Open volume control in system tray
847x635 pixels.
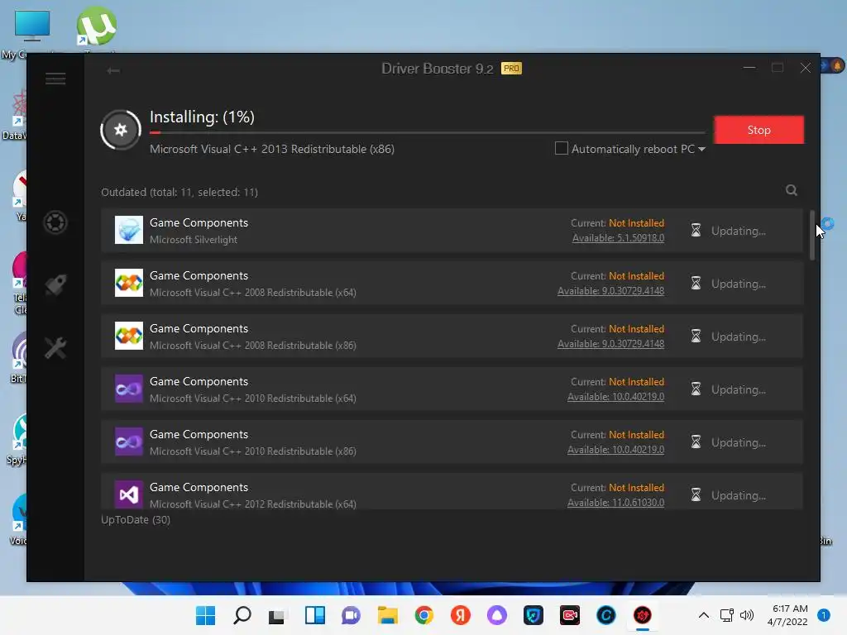(x=747, y=615)
